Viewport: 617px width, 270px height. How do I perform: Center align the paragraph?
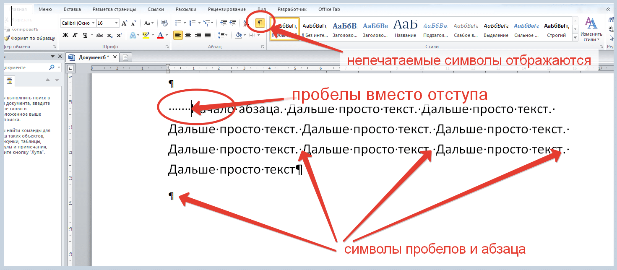(188, 35)
